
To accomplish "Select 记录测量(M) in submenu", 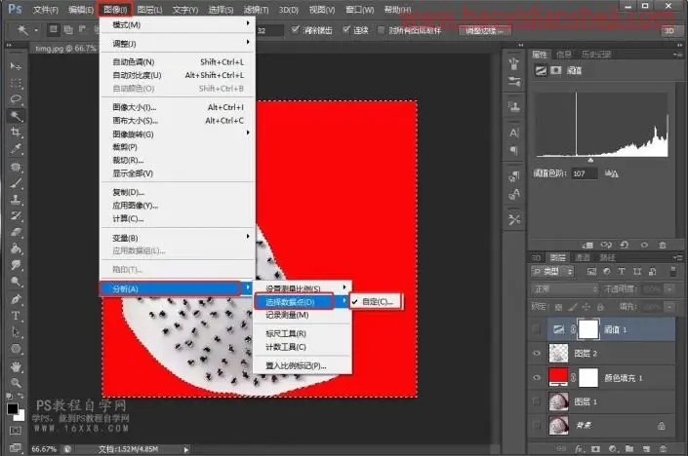I will [x=303, y=315].
